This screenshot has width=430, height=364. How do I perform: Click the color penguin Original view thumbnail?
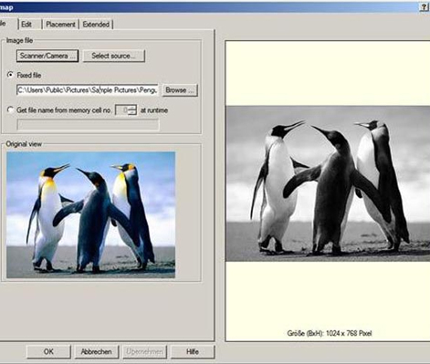point(91,214)
